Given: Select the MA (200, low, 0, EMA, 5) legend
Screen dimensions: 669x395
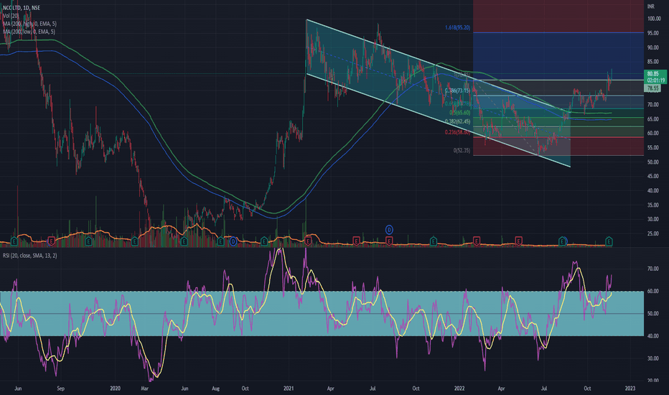Looking at the screenshot, I should point(29,32).
